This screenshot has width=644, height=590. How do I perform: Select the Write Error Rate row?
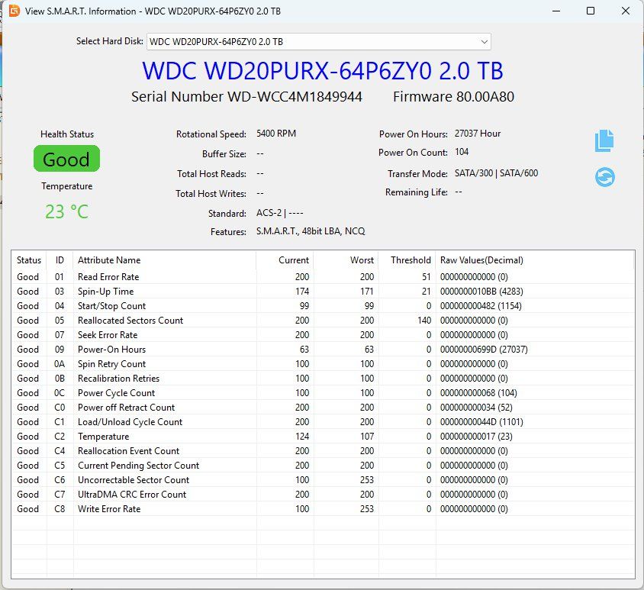pyautogui.click(x=323, y=509)
